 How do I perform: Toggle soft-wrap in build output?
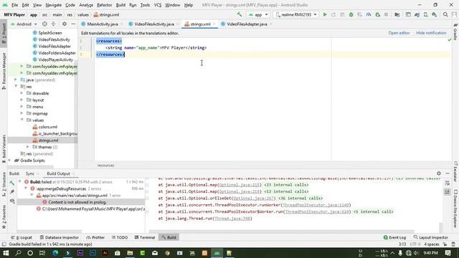447,183
